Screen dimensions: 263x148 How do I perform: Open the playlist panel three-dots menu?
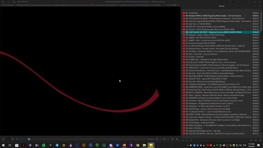[x=255, y=6]
